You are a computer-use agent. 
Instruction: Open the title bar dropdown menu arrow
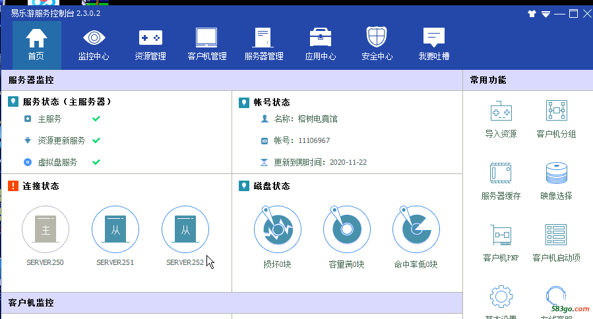click(546, 13)
